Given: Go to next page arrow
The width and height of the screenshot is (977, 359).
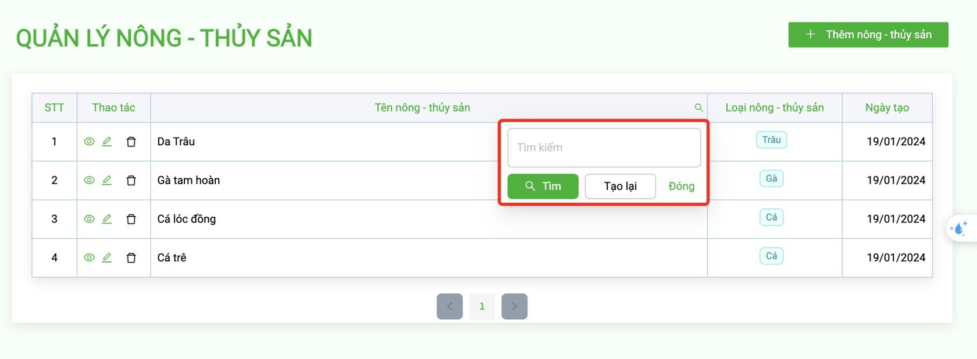Looking at the screenshot, I should pyautogui.click(x=515, y=306).
